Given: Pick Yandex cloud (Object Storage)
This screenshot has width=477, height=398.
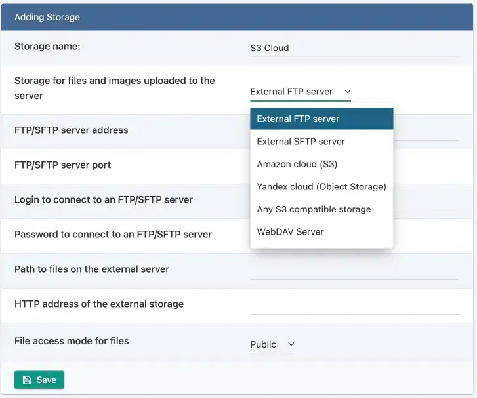Looking at the screenshot, I should [x=321, y=187].
